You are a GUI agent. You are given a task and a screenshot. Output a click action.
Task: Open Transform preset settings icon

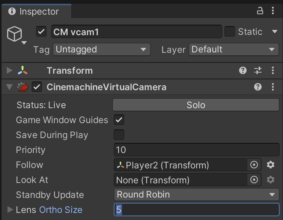click(x=258, y=70)
